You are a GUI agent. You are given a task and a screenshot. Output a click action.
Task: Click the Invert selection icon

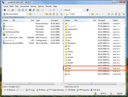[x=54, y=10]
